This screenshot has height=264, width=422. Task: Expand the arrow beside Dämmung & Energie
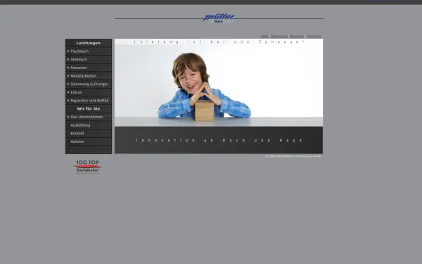point(68,84)
